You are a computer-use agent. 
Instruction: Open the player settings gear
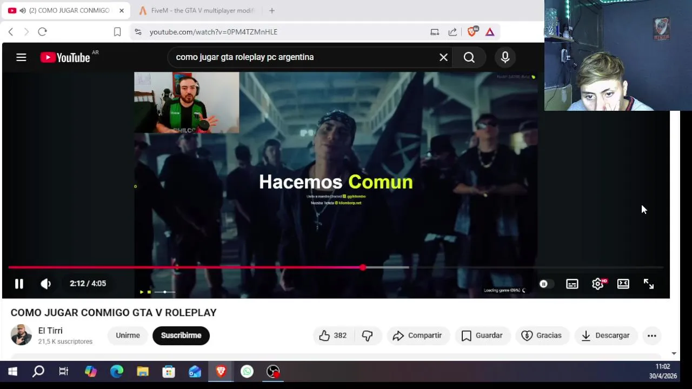pyautogui.click(x=598, y=284)
